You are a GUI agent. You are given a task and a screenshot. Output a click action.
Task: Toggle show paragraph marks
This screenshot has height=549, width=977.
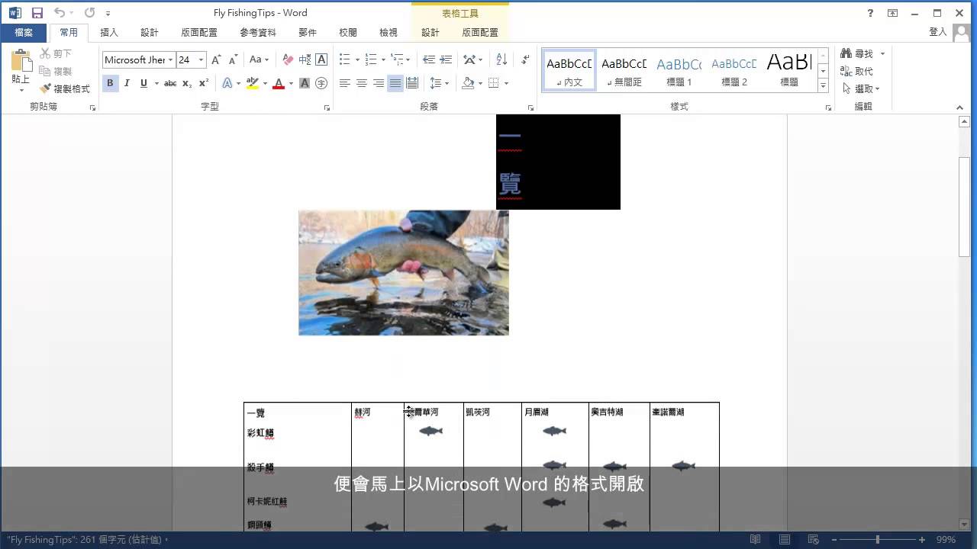(x=525, y=59)
